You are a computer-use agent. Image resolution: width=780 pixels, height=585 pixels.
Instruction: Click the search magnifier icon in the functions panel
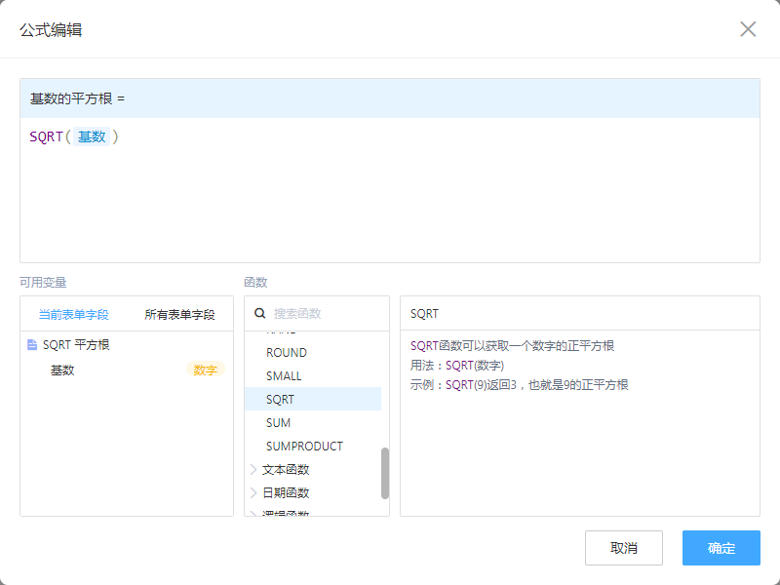tap(260, 314)
